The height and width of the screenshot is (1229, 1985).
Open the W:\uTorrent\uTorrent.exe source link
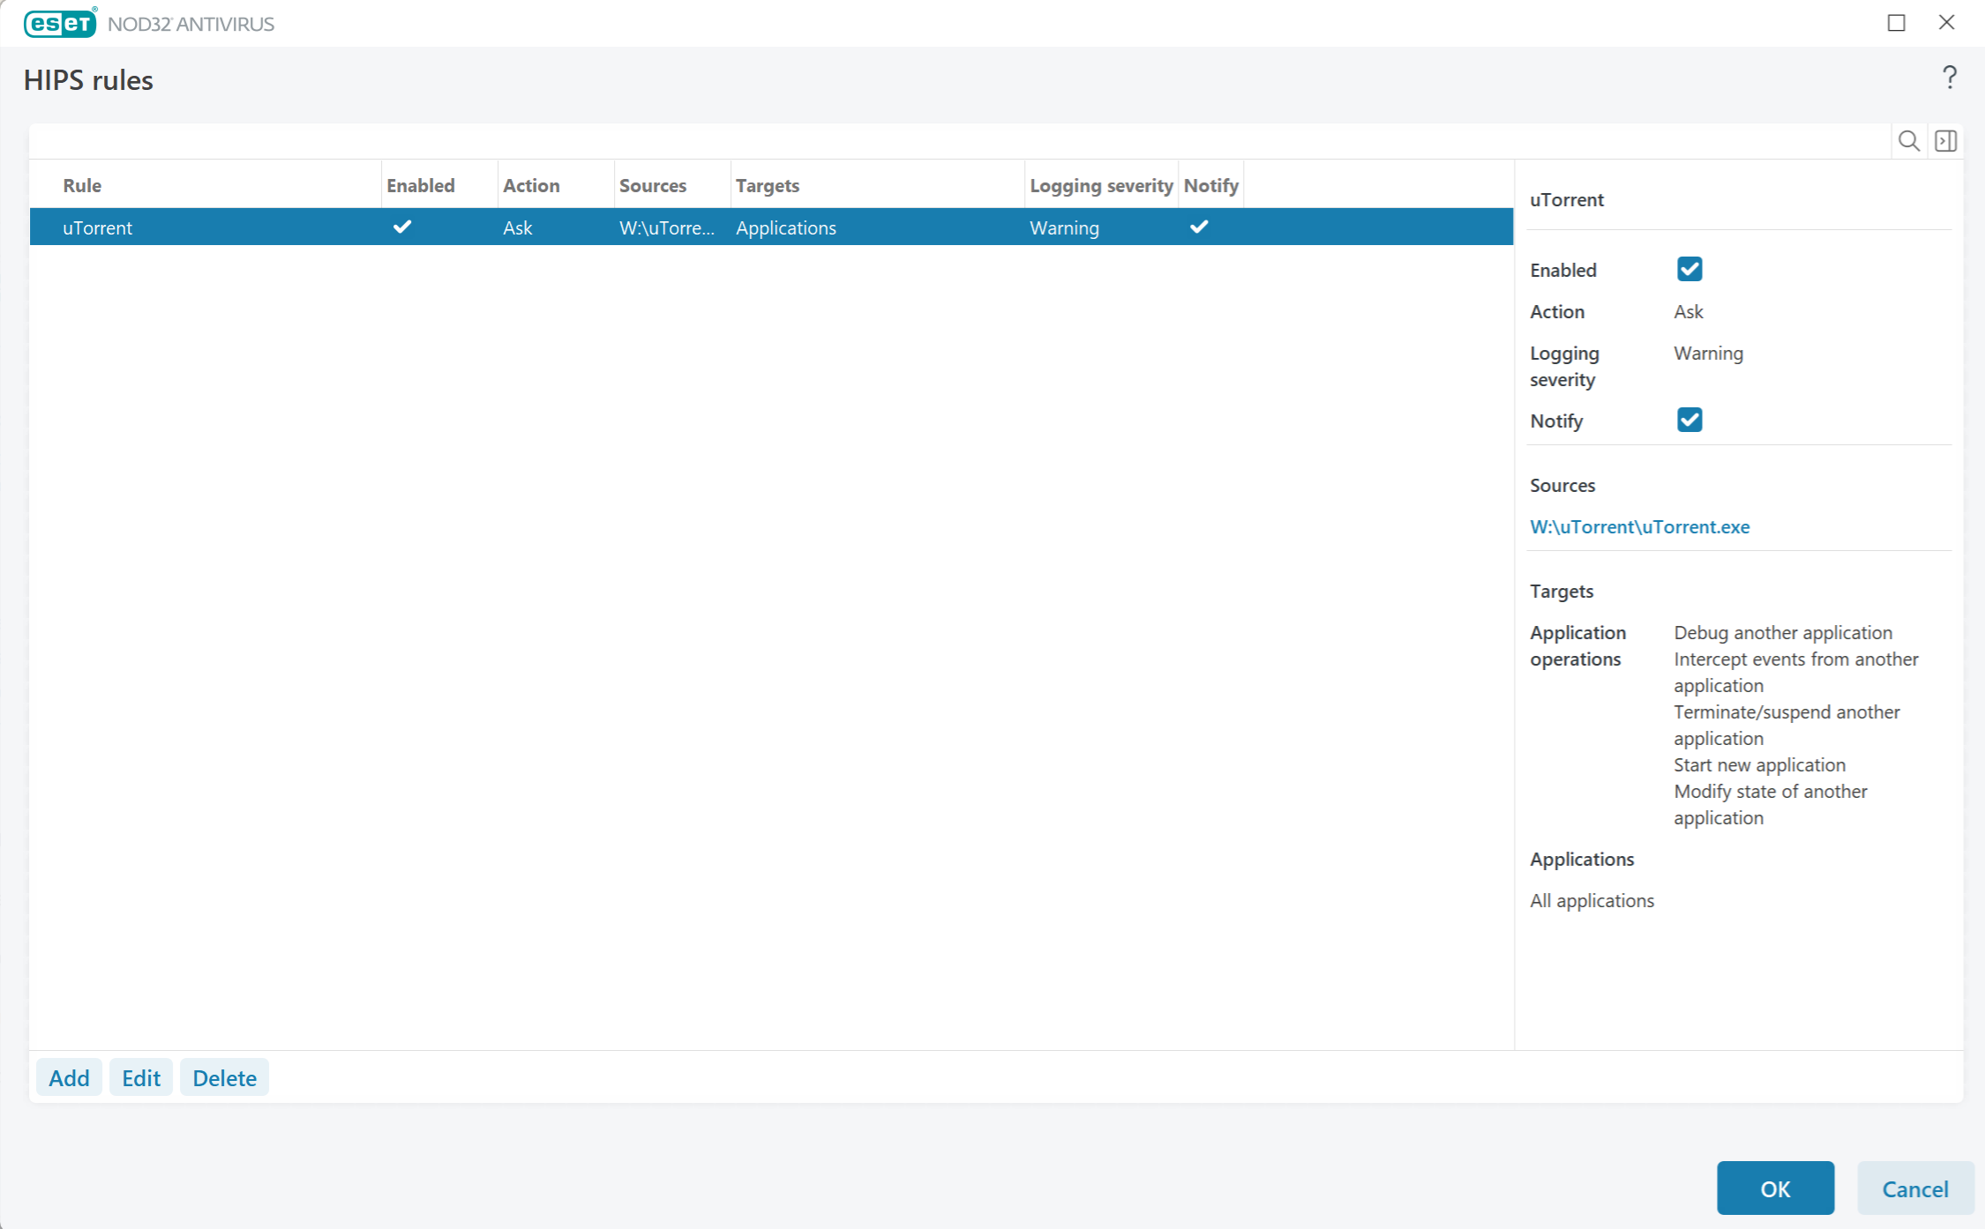tap(1639, 526)
